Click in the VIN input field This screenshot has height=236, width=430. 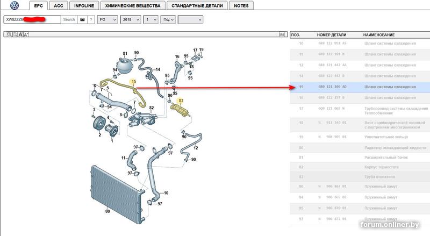click(x=32, y=19)
